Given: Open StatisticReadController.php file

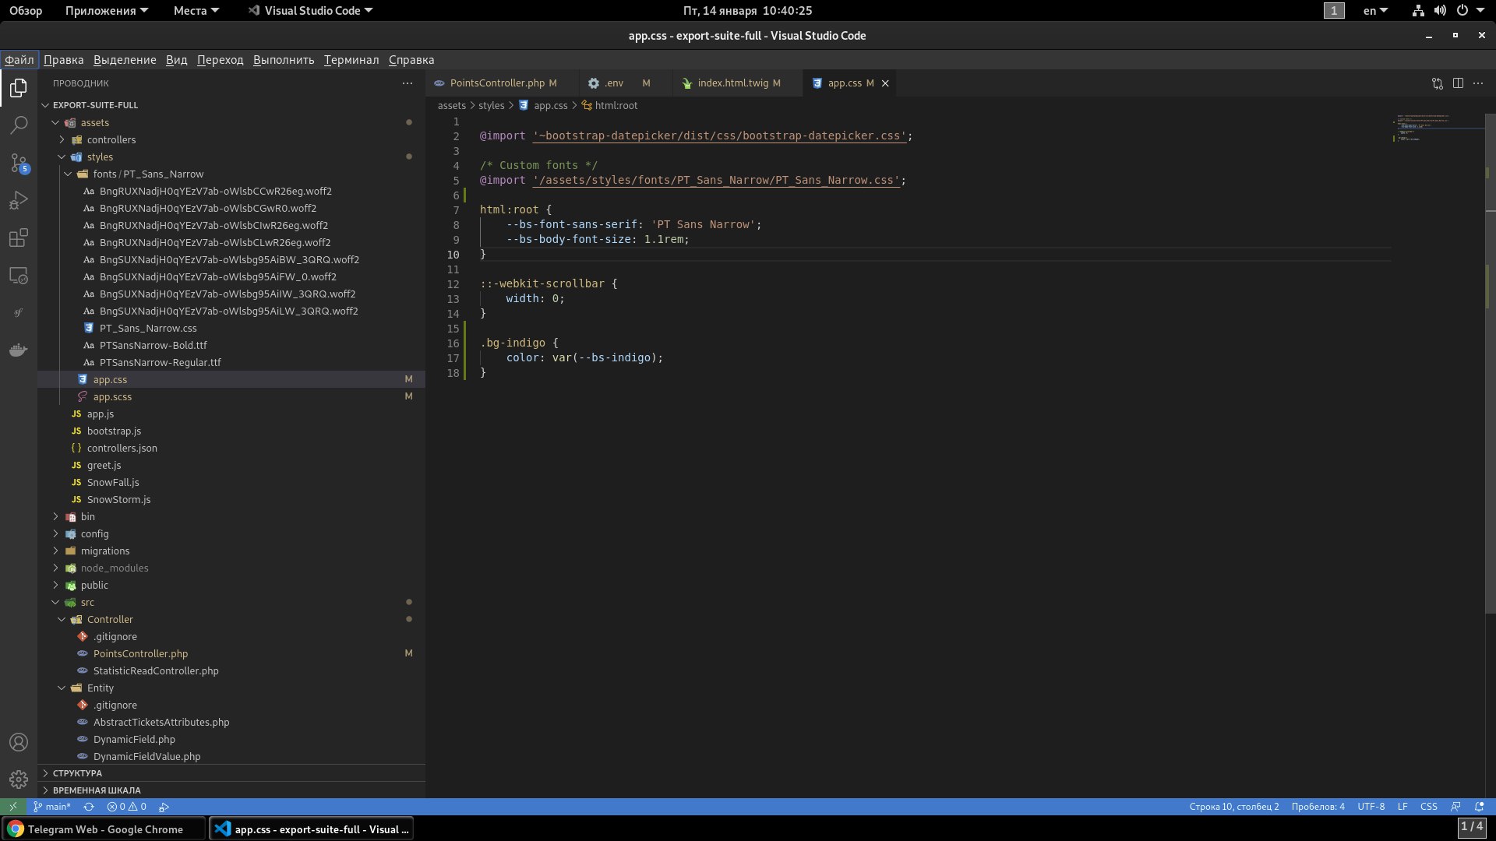Looking at the screenshot, I should pos(231,671).
